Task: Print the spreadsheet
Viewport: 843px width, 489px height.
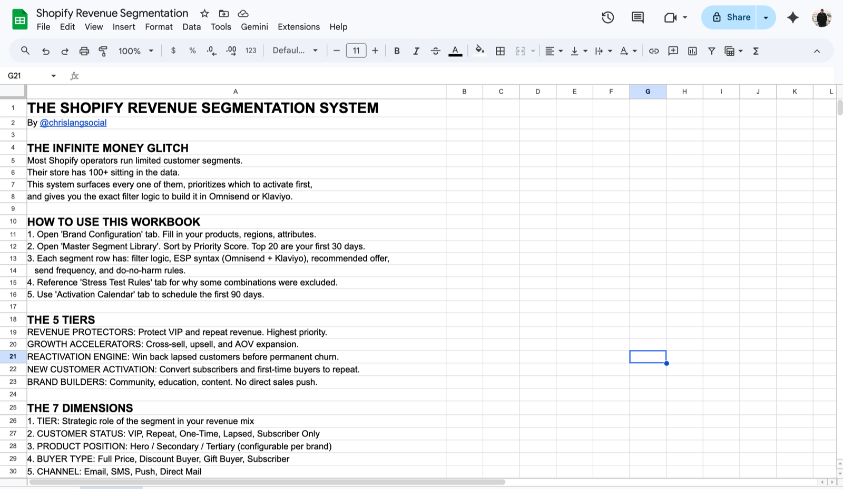Action: pyautogui.click(x=84, y=51)
